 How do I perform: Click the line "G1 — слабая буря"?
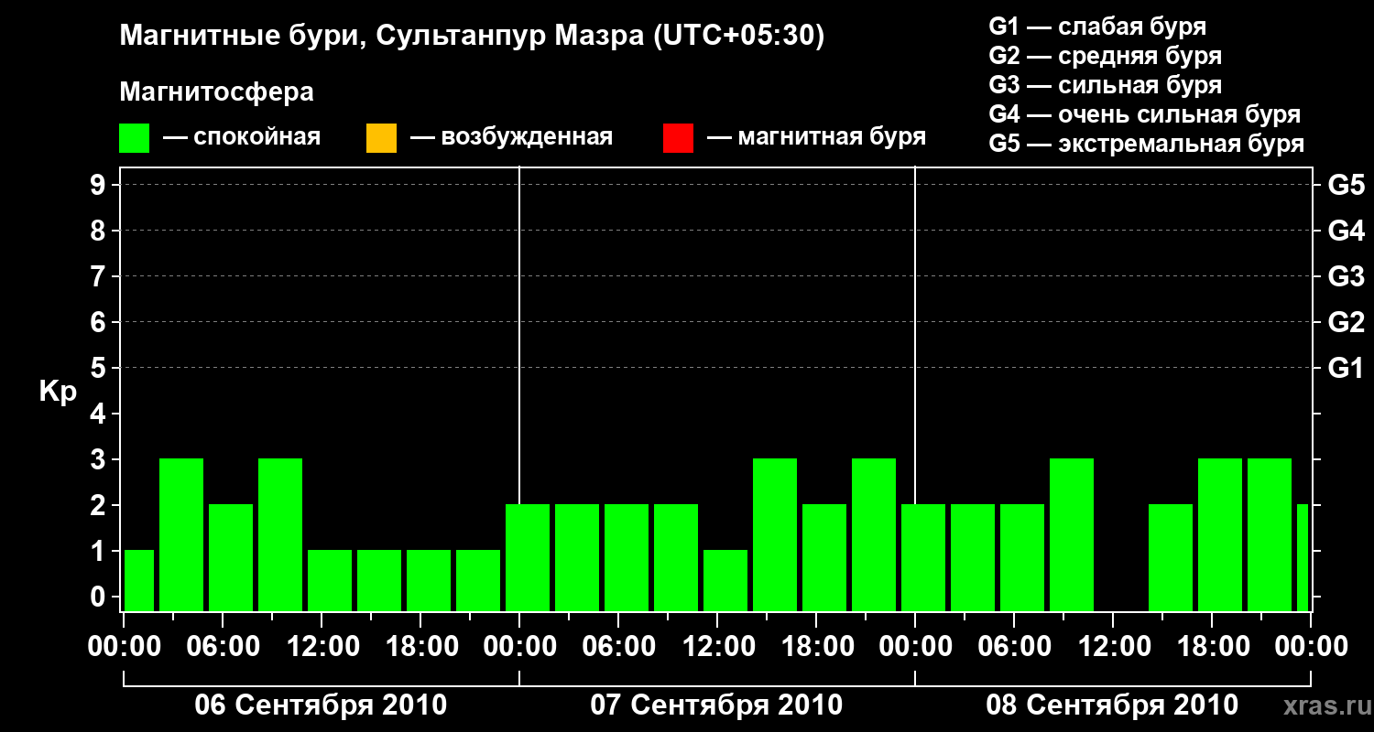[1097, 27]
